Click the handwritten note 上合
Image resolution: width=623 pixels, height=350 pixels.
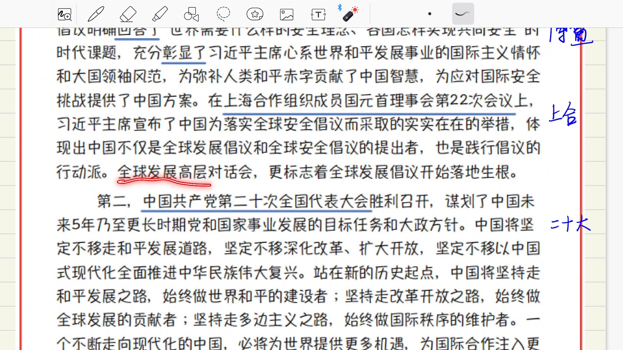(563, 114)
